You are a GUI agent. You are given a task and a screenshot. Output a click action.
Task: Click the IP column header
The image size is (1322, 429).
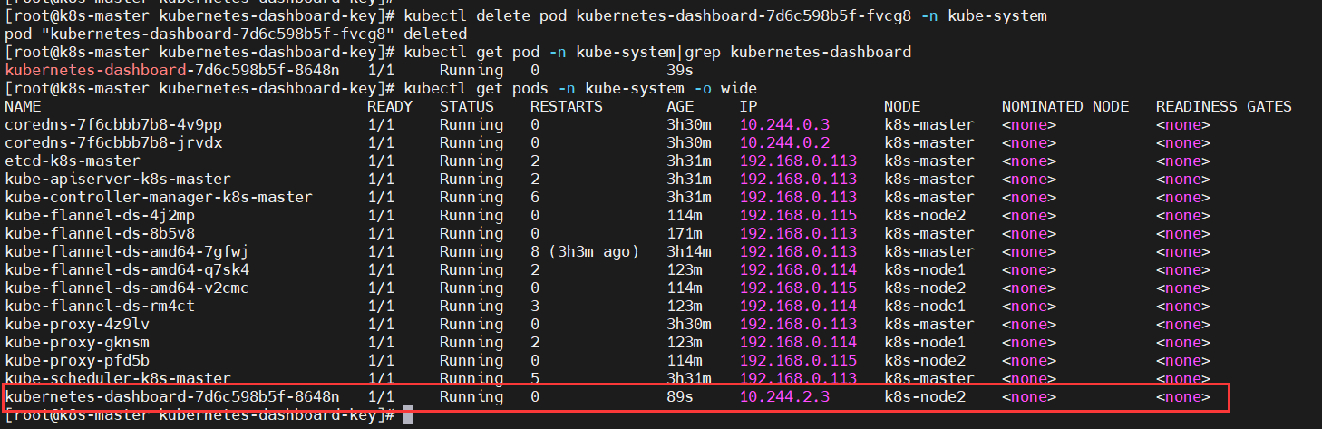748,106
